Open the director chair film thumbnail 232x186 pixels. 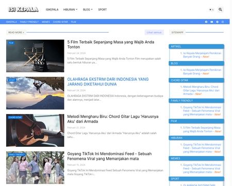(35, 56)
